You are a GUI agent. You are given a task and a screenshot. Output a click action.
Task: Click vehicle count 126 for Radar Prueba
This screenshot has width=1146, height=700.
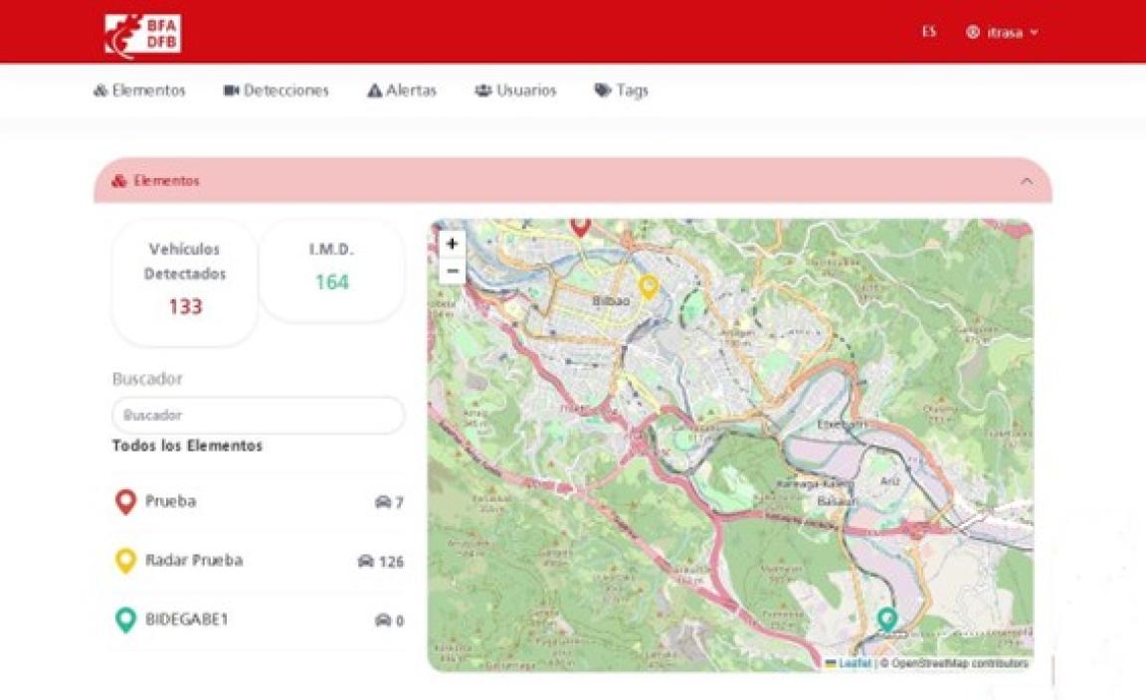(x=391, y=562)
